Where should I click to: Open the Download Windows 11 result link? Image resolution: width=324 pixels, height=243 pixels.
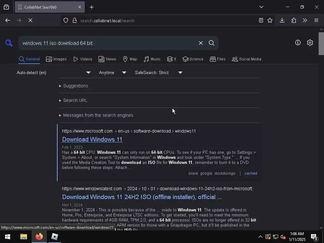click(x=92, y=140)
